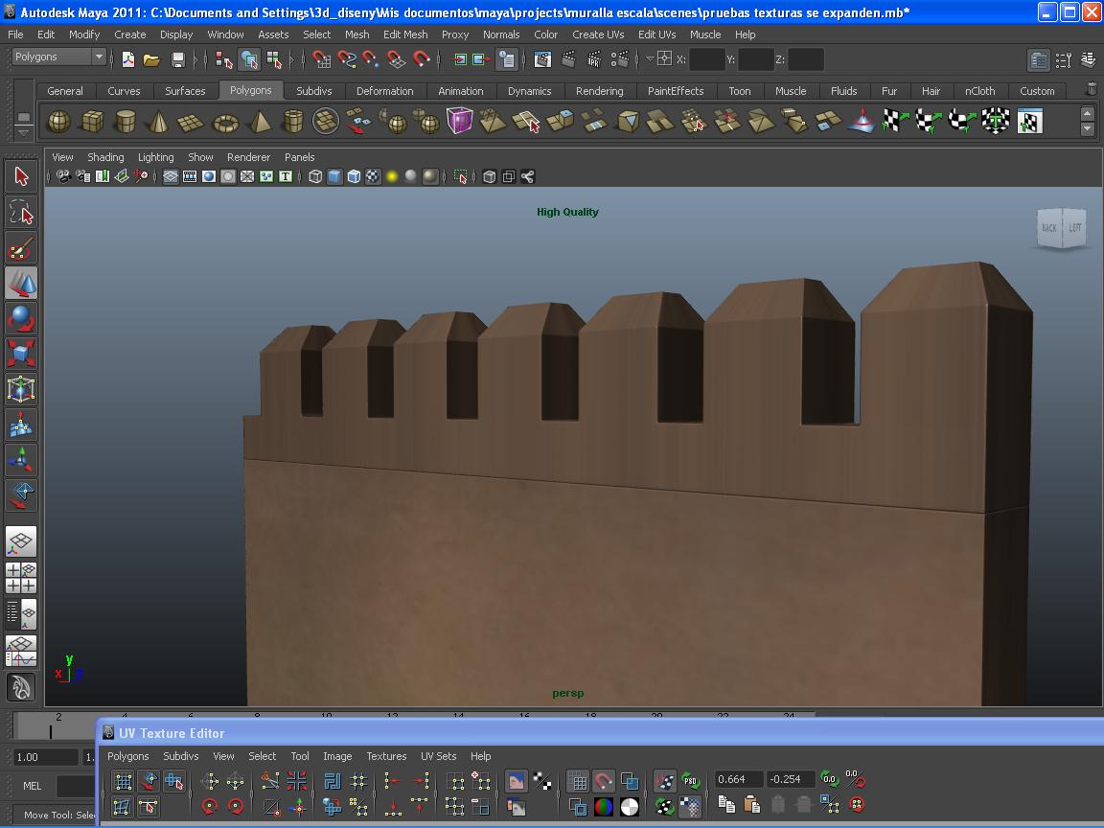
Task: Toggle RGB channel display in UV editor
Action: tap(604, 806)
